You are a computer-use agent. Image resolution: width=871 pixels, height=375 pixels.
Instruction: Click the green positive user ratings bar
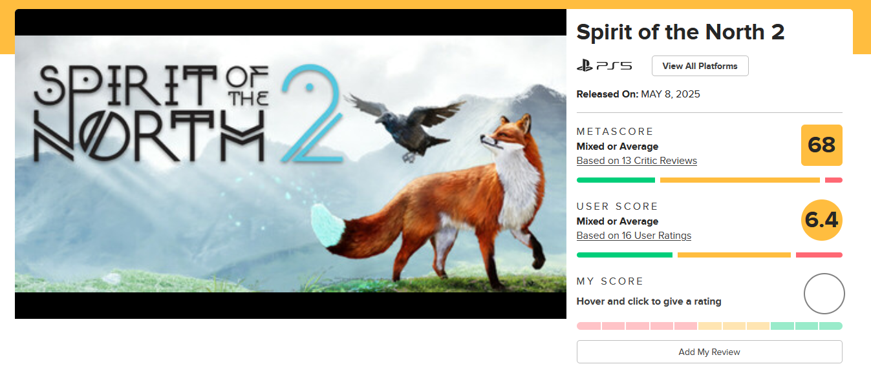[625, 255]
